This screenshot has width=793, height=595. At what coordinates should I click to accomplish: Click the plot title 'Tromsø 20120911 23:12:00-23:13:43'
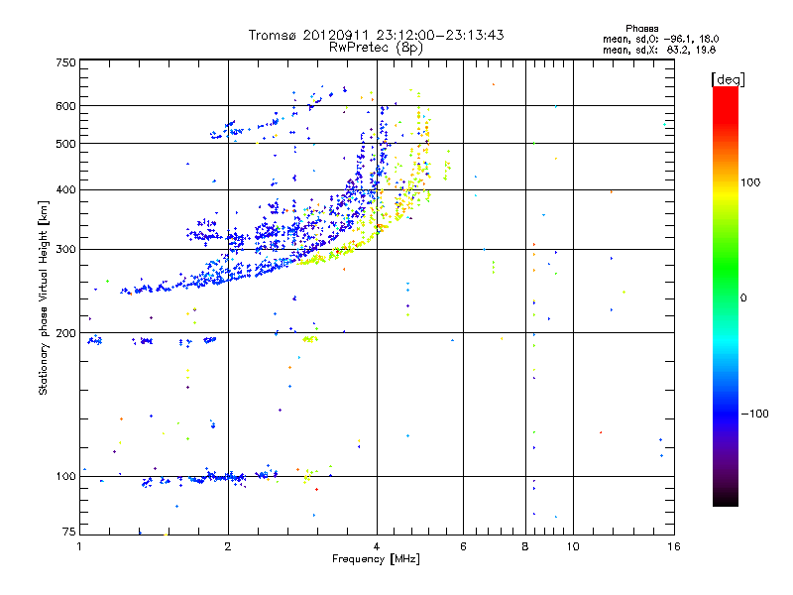[376, 35]
